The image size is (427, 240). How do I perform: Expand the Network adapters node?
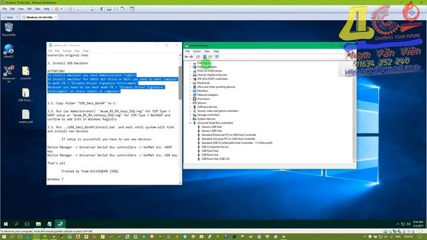pos(190,95)
